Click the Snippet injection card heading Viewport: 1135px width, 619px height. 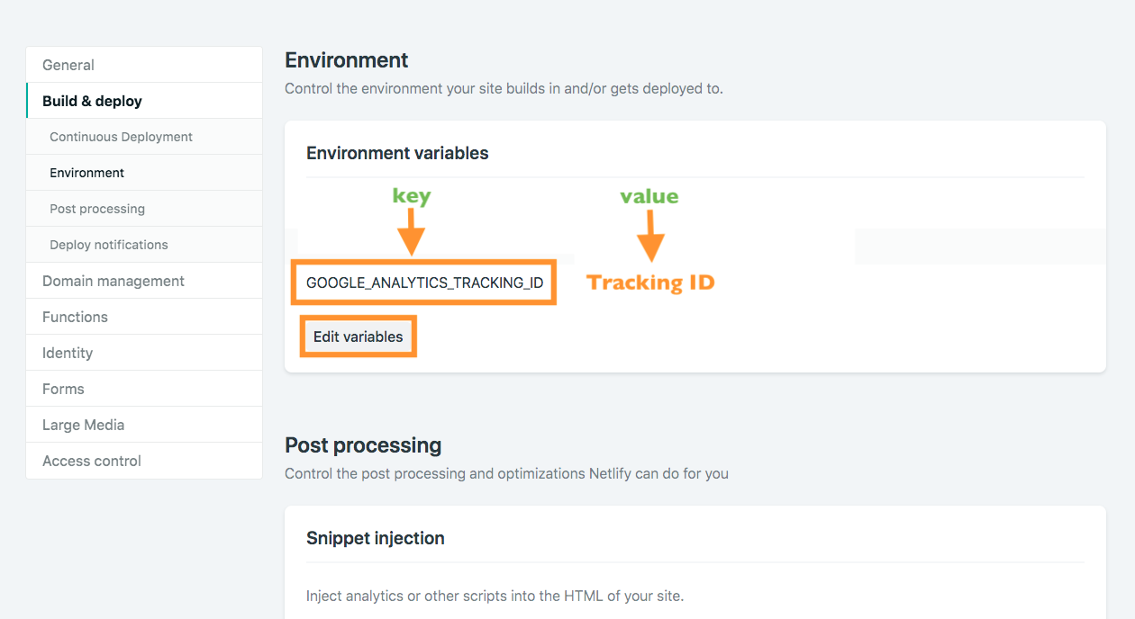click(376, 538)
